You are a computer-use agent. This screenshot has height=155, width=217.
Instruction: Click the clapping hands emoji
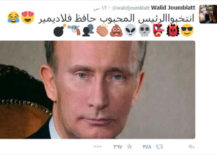pos(102,30)
